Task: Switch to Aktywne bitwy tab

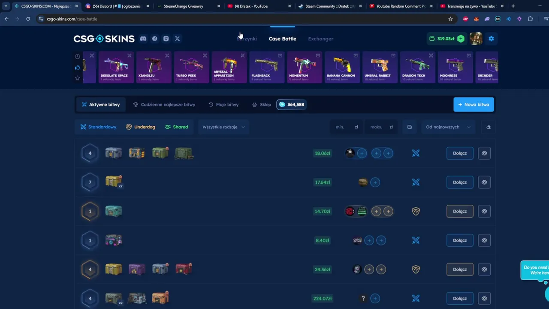Action: (100, 105)
